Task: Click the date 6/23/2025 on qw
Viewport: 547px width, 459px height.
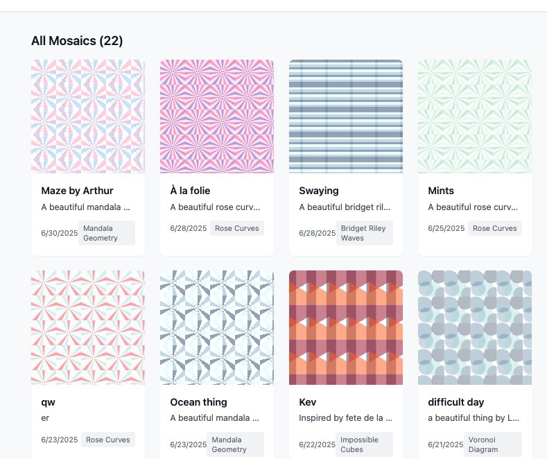Action: [60, 440]
